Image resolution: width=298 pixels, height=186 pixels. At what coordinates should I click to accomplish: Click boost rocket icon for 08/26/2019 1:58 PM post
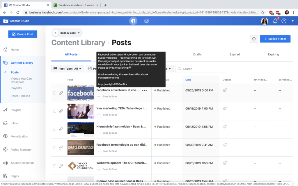tap(225, 163)
